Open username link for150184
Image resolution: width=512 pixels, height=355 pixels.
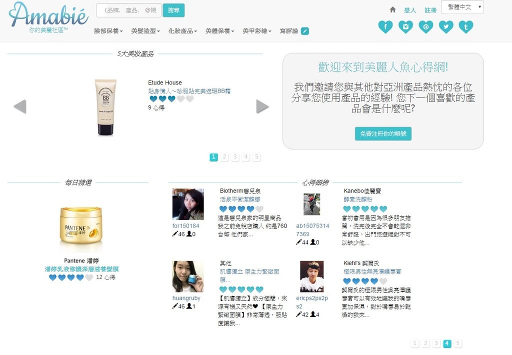click(x=186, y=225)
